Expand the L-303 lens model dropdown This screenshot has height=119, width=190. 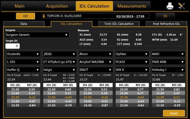click(23, 62)
